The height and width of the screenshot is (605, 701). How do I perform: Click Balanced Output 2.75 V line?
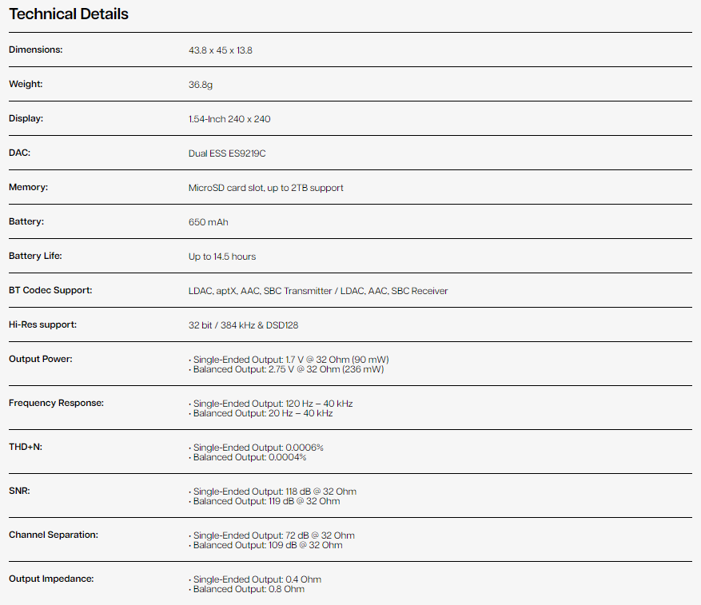pyautogui.click(x=288, y=369)
